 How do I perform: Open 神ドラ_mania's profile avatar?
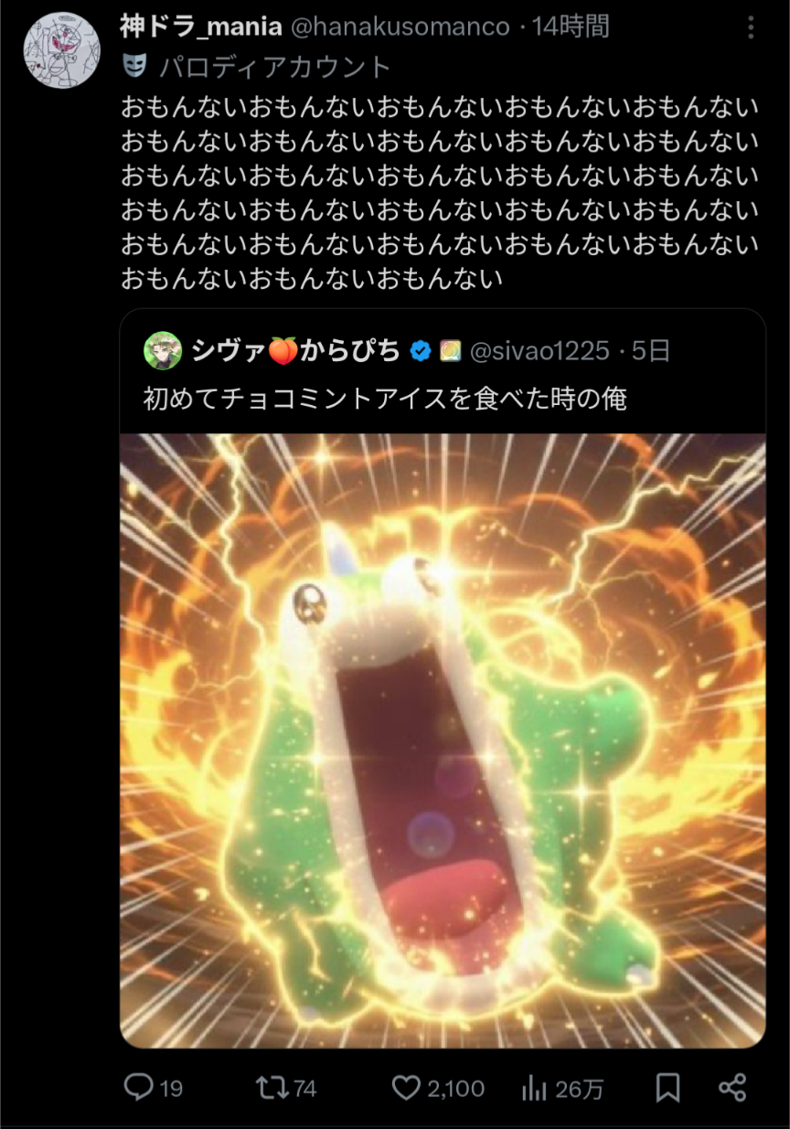tap(61, 50)
